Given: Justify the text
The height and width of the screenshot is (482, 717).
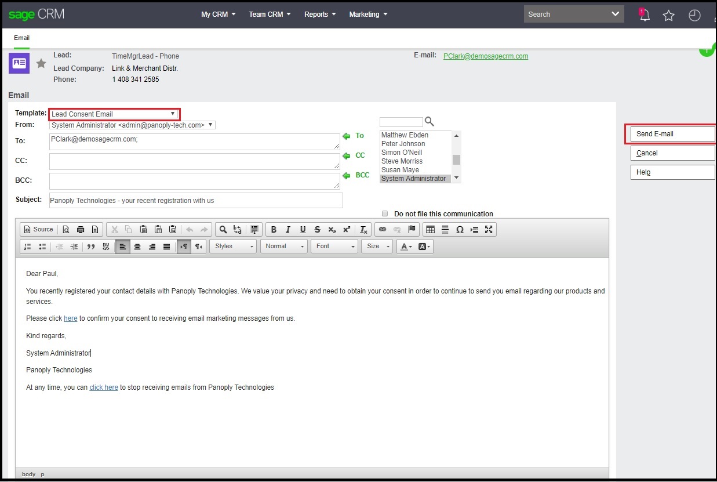Looking at the screenshot, I should 166,247.
